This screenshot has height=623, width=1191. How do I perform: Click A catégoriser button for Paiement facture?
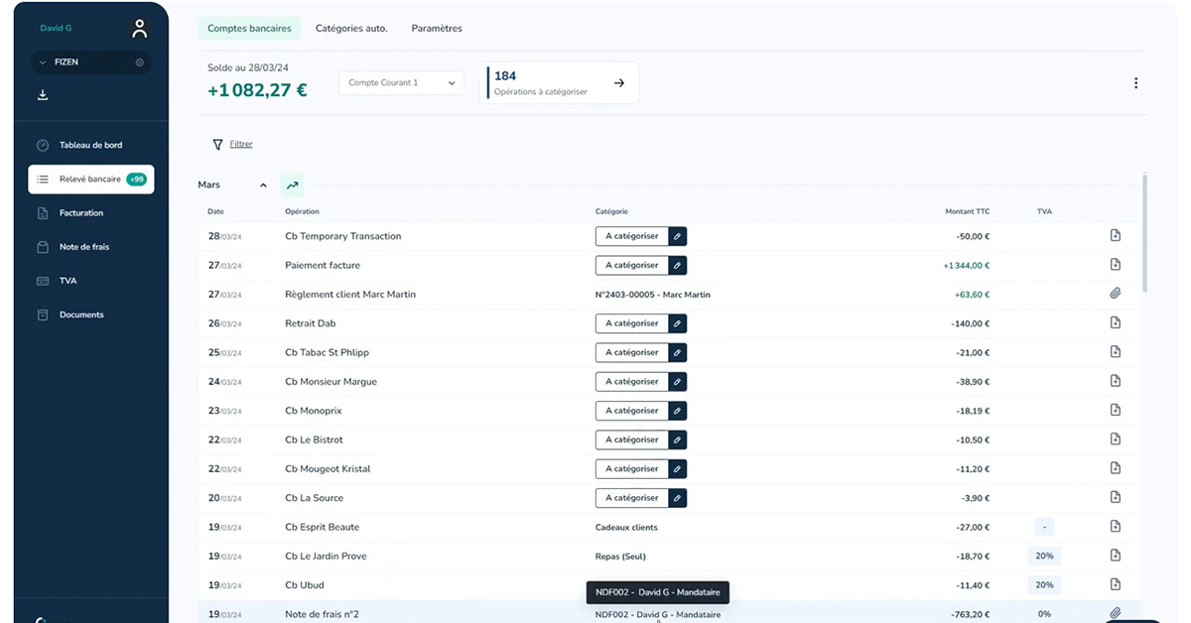pos(631,265)
